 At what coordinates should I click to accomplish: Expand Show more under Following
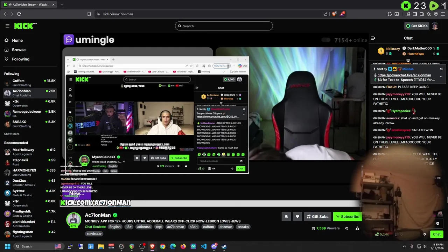[x=12, y=134]
